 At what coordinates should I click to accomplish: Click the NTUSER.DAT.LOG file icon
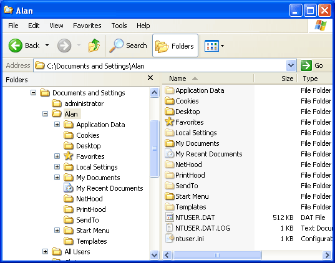170,227
